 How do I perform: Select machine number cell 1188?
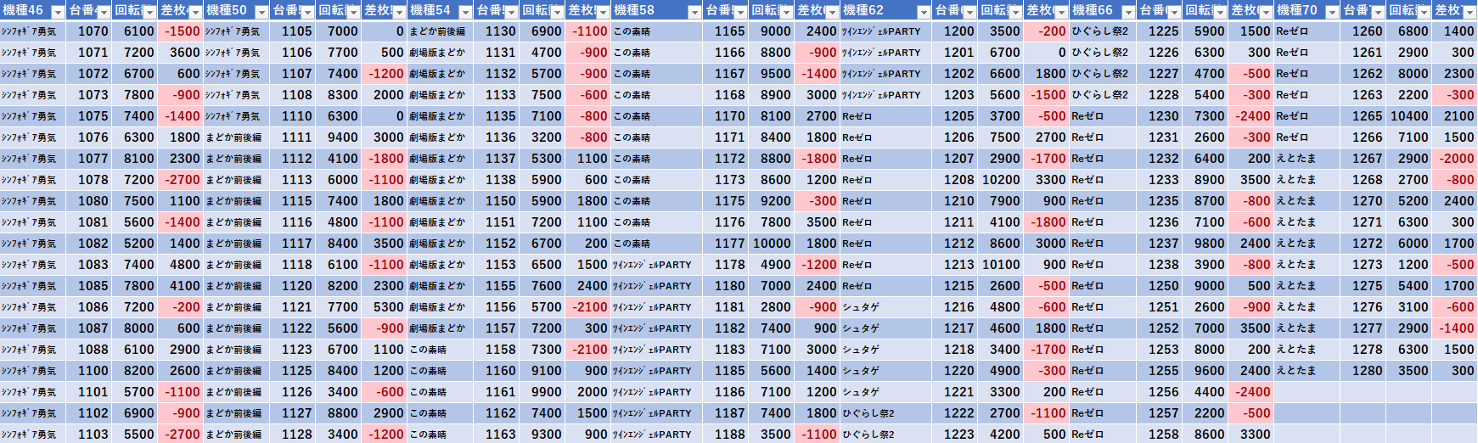point(726,435)
